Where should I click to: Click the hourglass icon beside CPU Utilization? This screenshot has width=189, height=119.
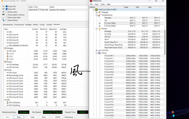pos(6,102)
